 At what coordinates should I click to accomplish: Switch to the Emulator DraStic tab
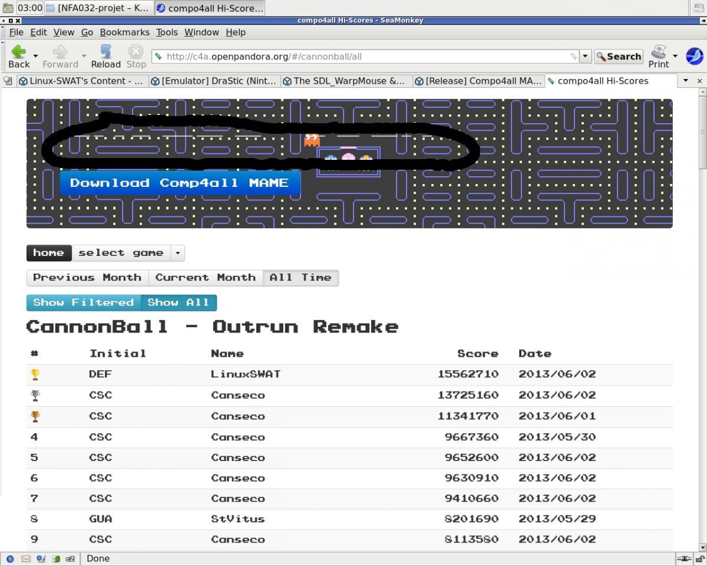pyautogui.click(x=214, y=81)
